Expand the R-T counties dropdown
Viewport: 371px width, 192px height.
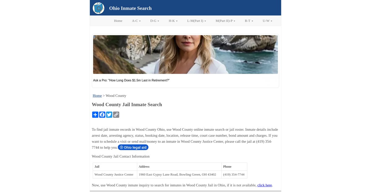click(249, 21)
